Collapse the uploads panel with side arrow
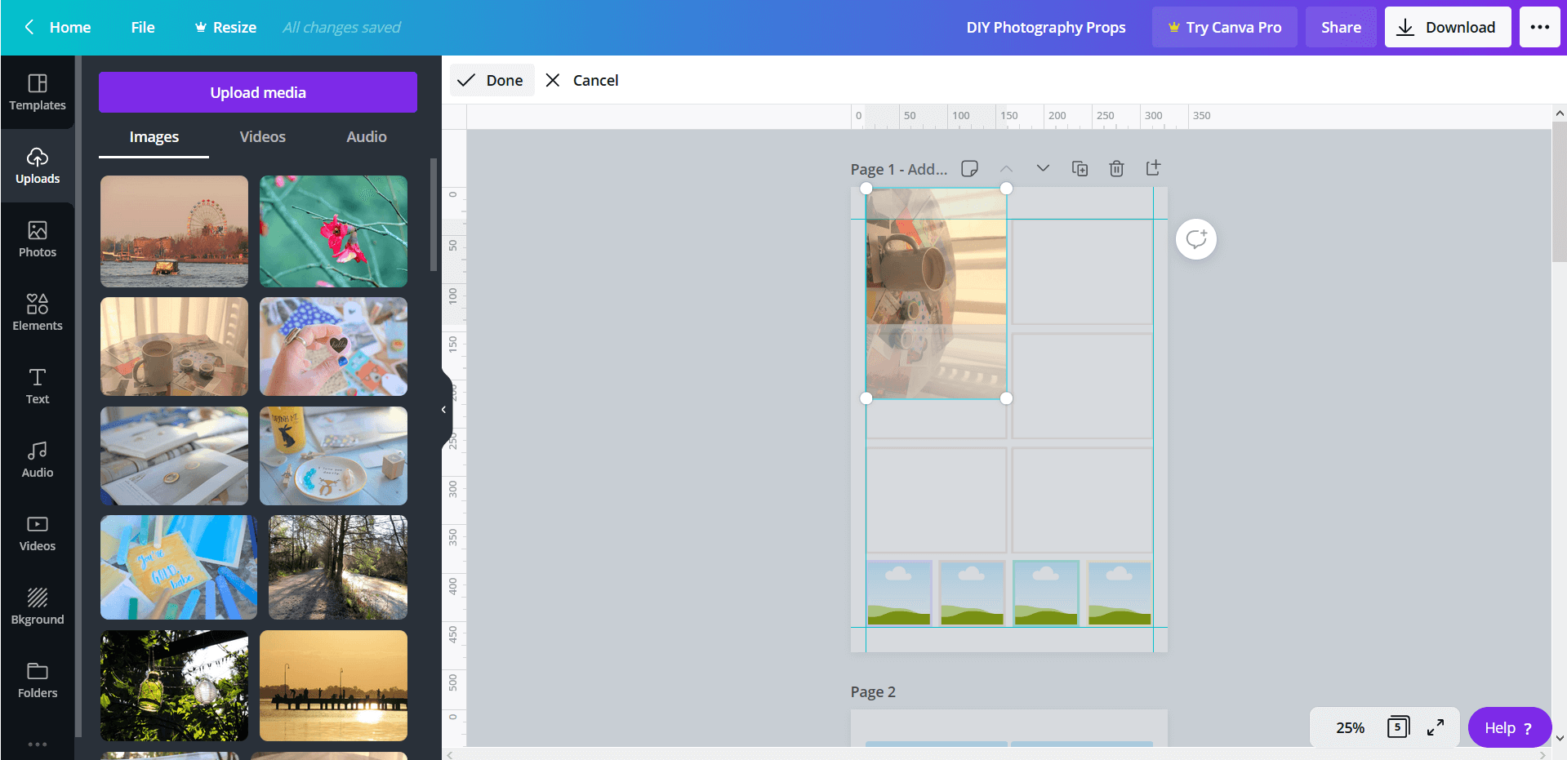 443,410
